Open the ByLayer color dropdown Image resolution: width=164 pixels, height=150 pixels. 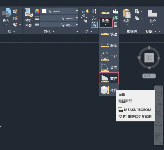tap(59, 11)
